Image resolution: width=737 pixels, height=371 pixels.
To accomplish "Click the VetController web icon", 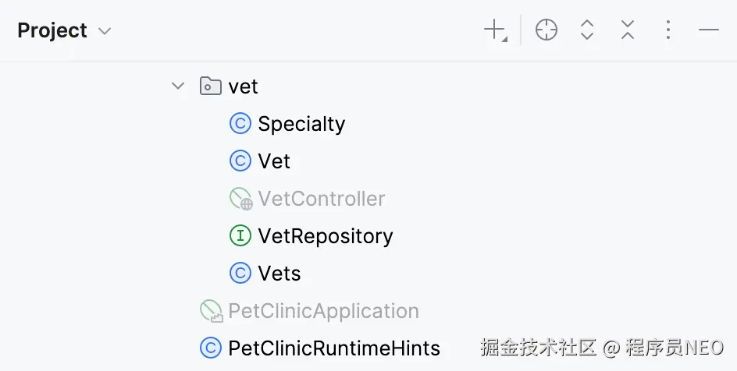I will point(240,200).
